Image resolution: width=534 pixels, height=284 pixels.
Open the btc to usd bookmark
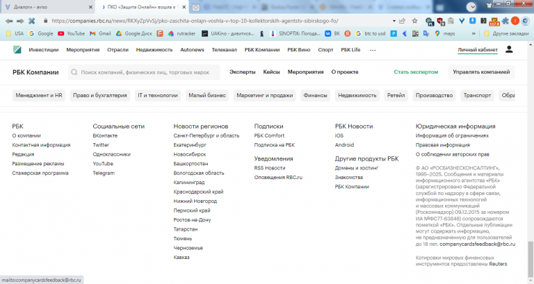(x=371, y=33)
